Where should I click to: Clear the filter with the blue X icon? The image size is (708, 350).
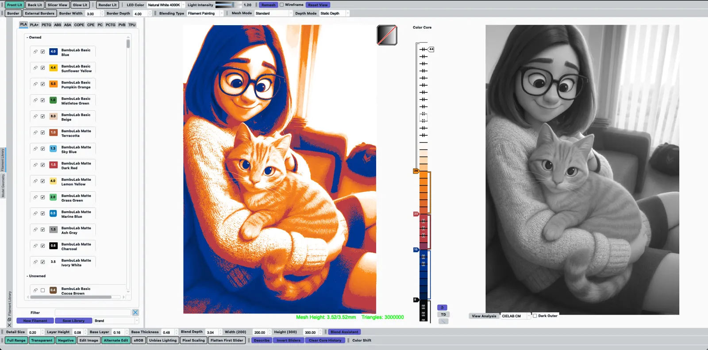[135, 312]
